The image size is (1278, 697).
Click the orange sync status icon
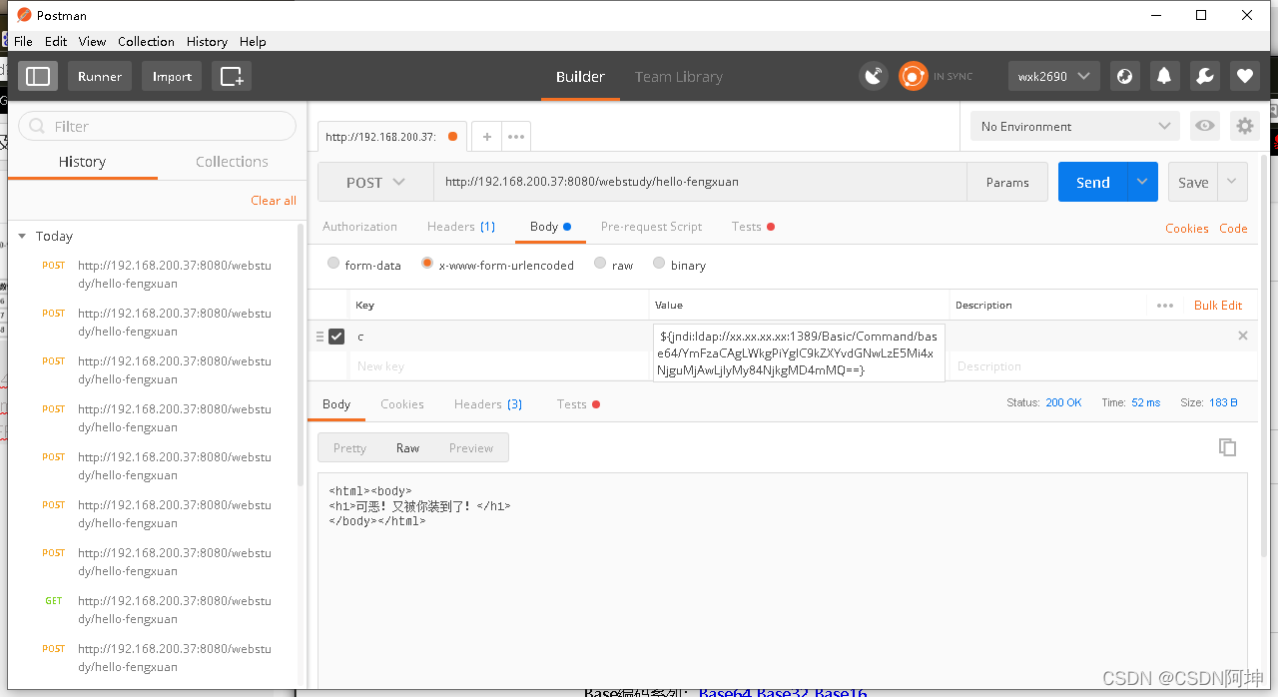(913, 76)
